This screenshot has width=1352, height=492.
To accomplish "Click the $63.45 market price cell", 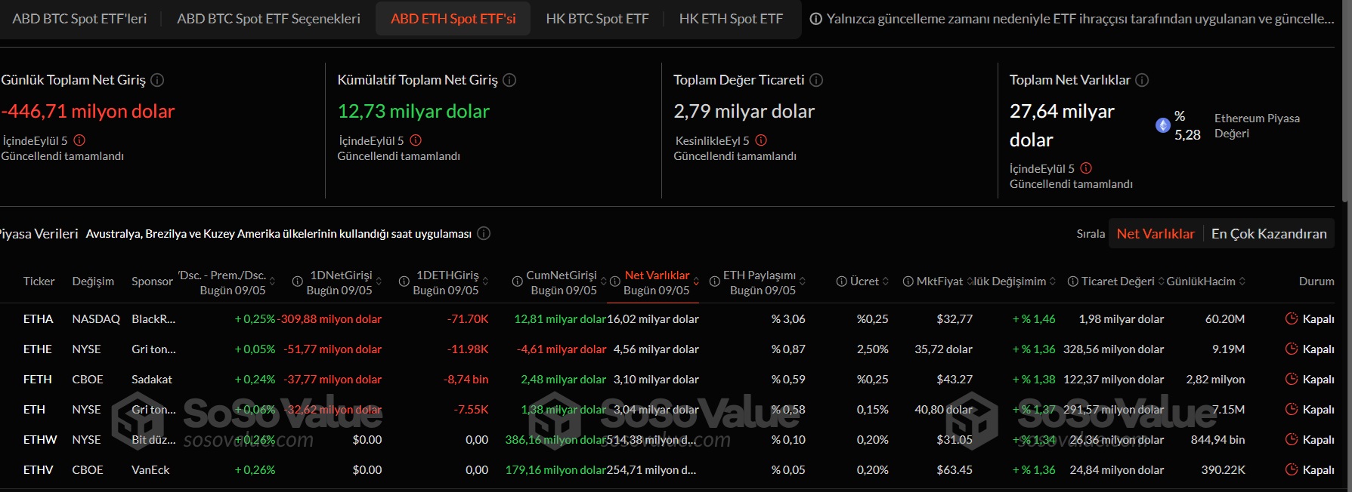I will click(954, 470).
